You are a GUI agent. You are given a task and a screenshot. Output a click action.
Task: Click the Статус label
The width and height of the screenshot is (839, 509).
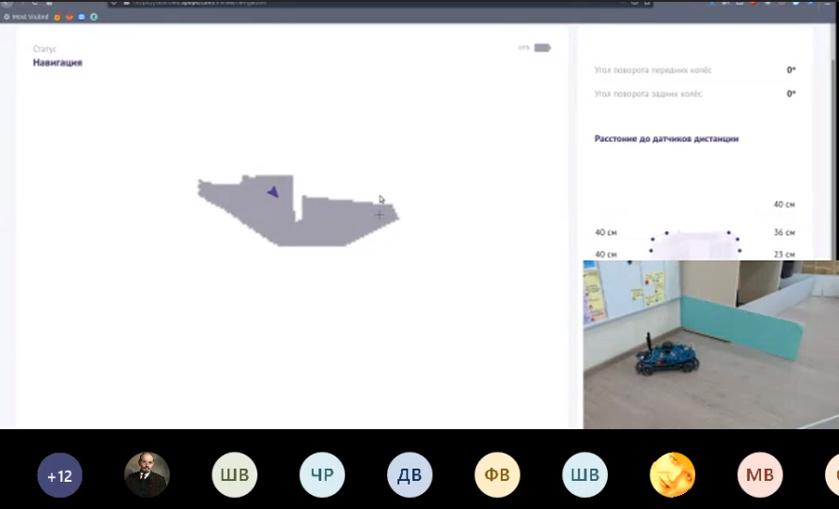pyautogui.click(x=44, y=49)
